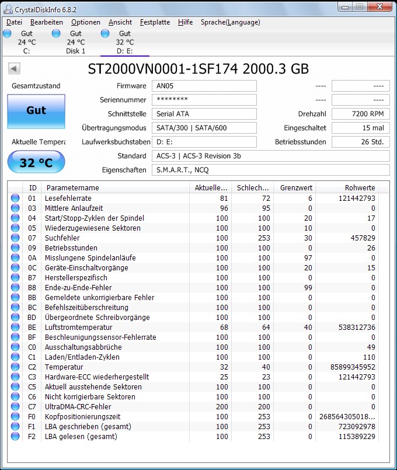Select the Start/Stopp-Zyklen der Spindel row text
Viewport: 397px width, 470px height.
coord(95,218)
